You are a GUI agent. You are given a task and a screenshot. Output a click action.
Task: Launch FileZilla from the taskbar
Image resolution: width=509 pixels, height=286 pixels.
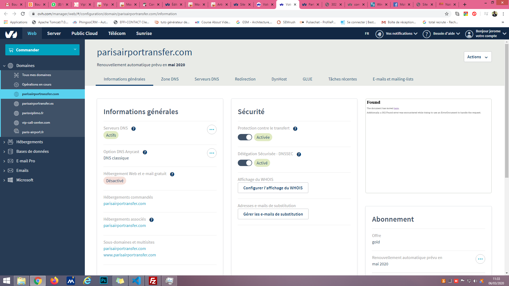(153, 281)
